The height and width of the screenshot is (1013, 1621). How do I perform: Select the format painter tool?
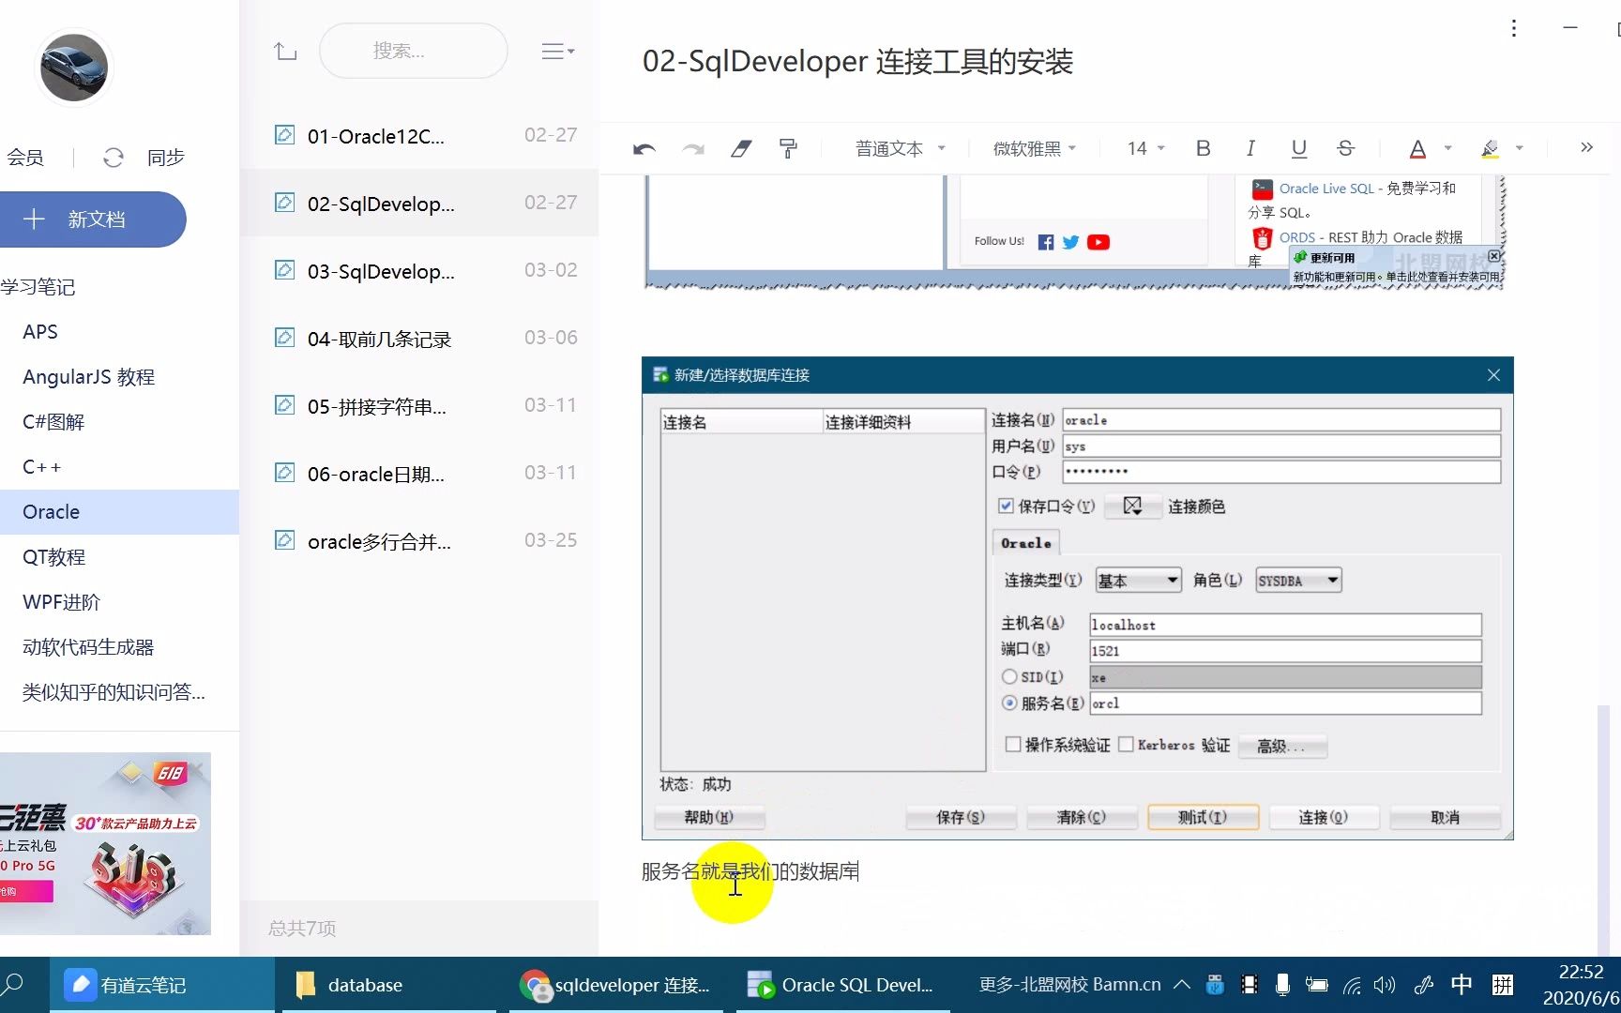(x=788, y=148)
